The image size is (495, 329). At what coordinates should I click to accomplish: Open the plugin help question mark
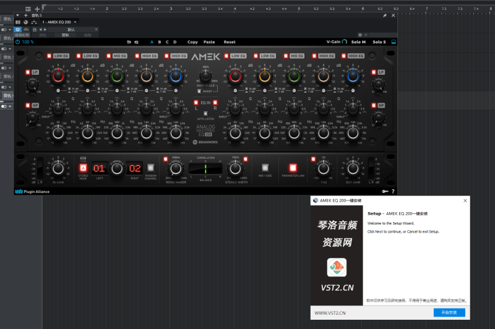[x=393, y=192]
